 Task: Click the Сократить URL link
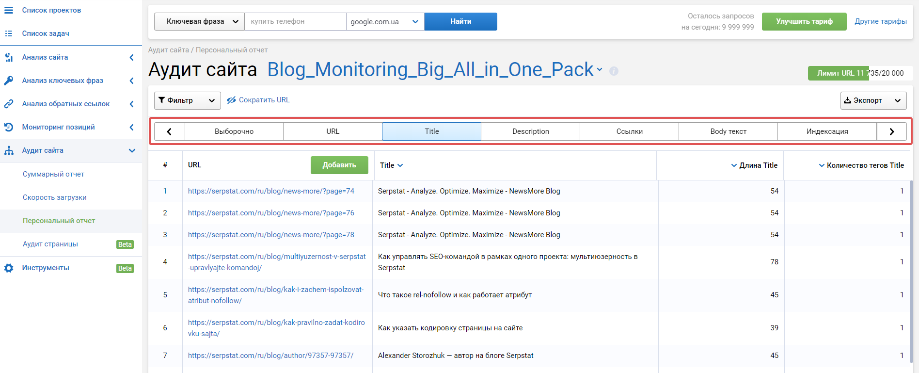264,100
